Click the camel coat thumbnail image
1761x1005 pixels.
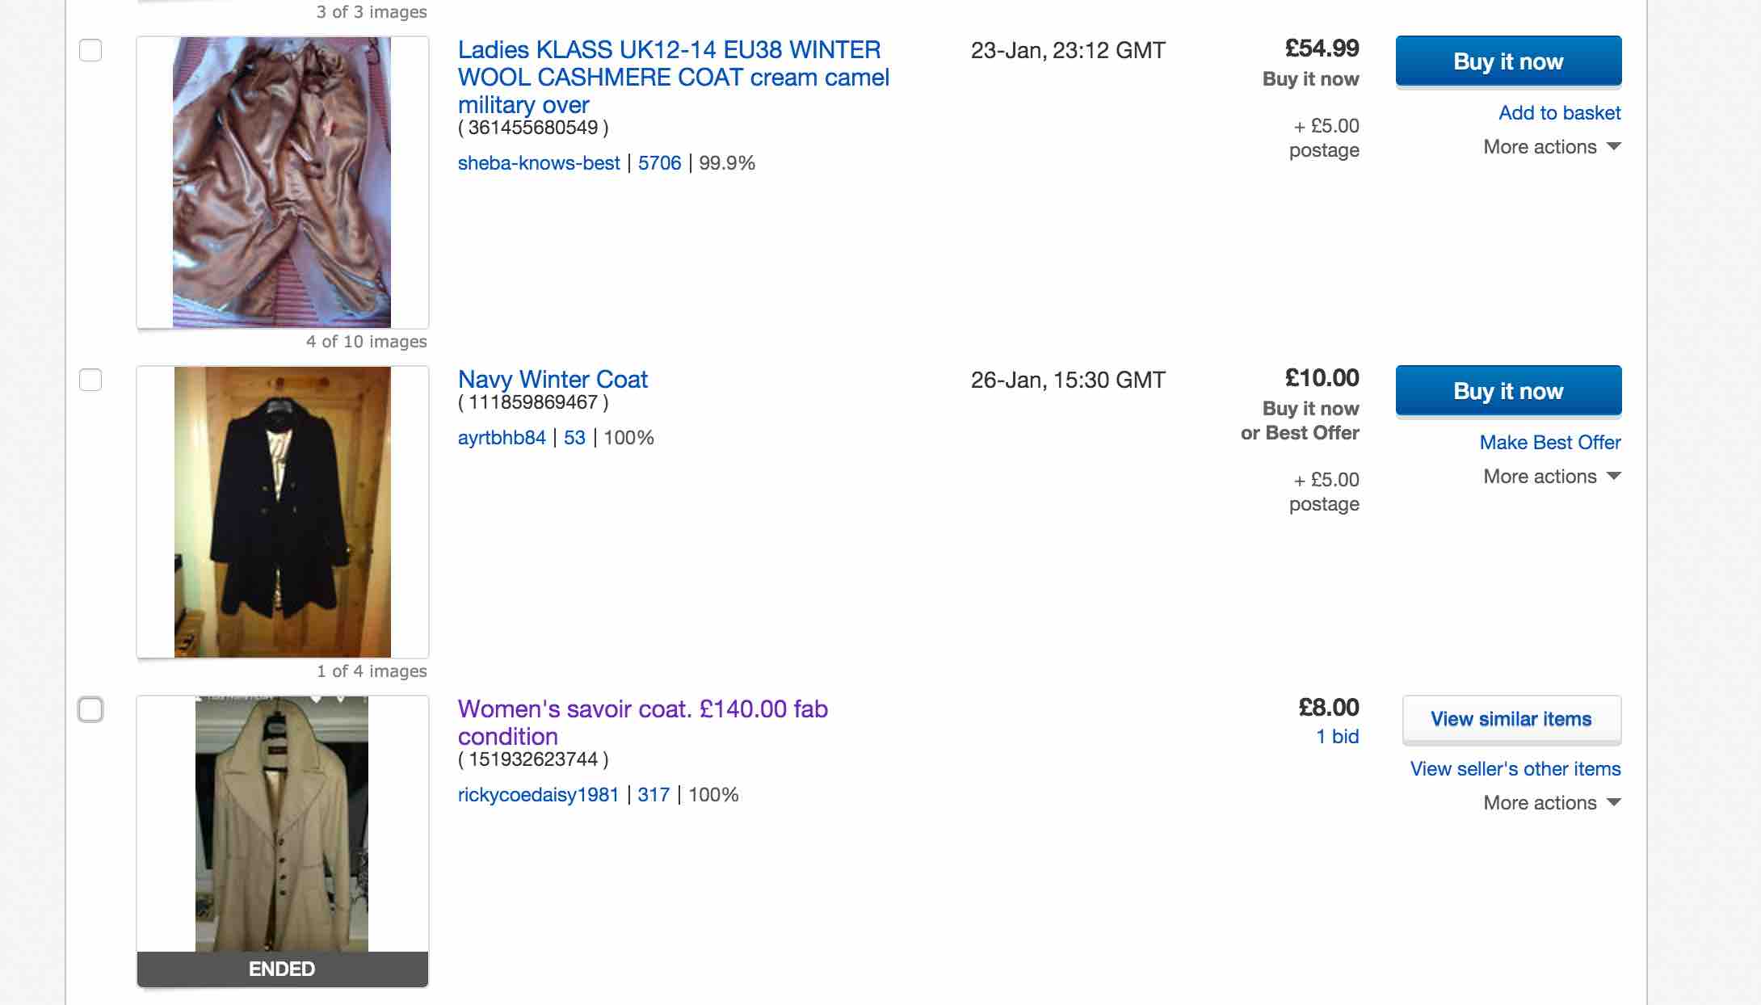pos(282,182)
